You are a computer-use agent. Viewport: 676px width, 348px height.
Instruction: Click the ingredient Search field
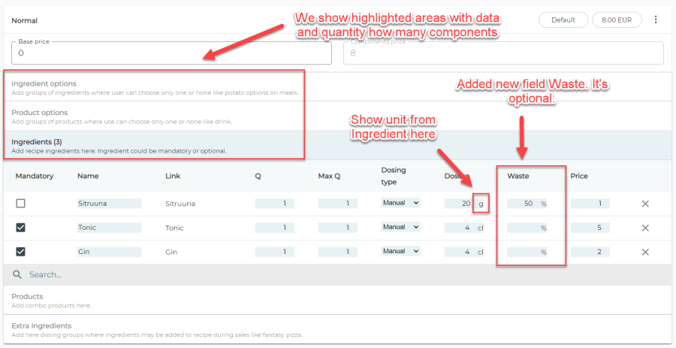[x=225, y=275]
